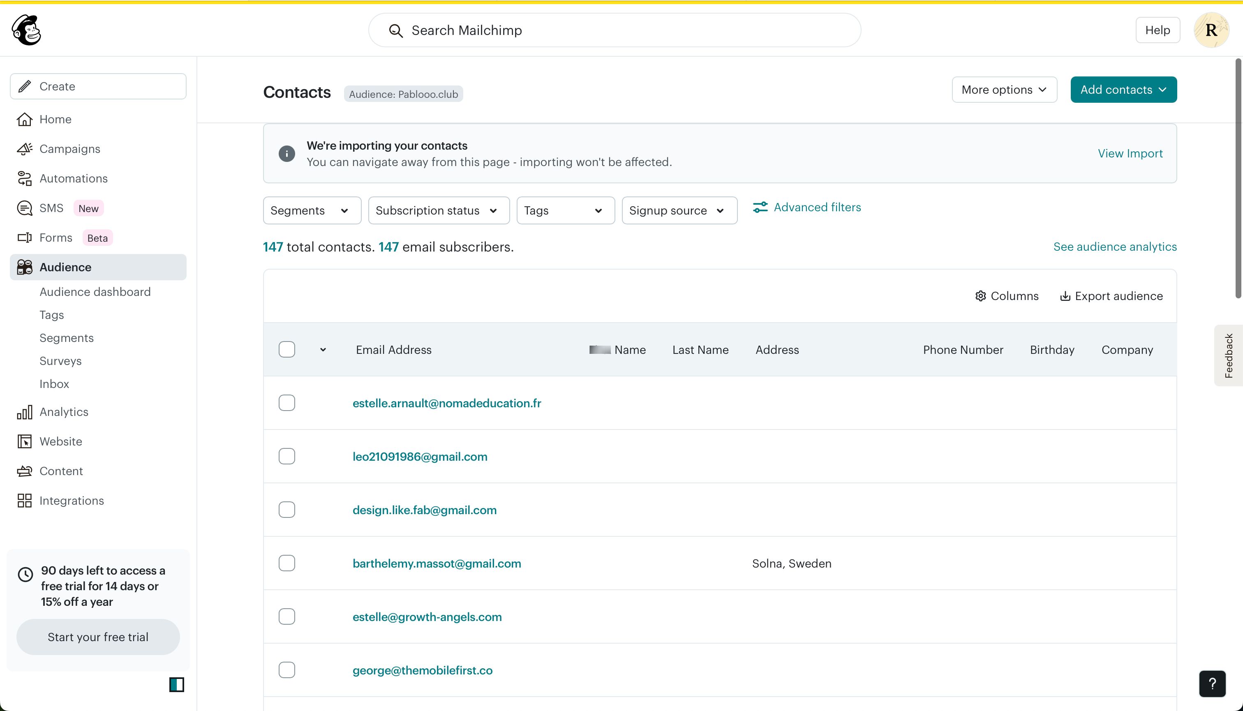This screenshot has height=711, width=1243.
Task: Open the Tags filter dropdown
Action: tap(566, 210)
